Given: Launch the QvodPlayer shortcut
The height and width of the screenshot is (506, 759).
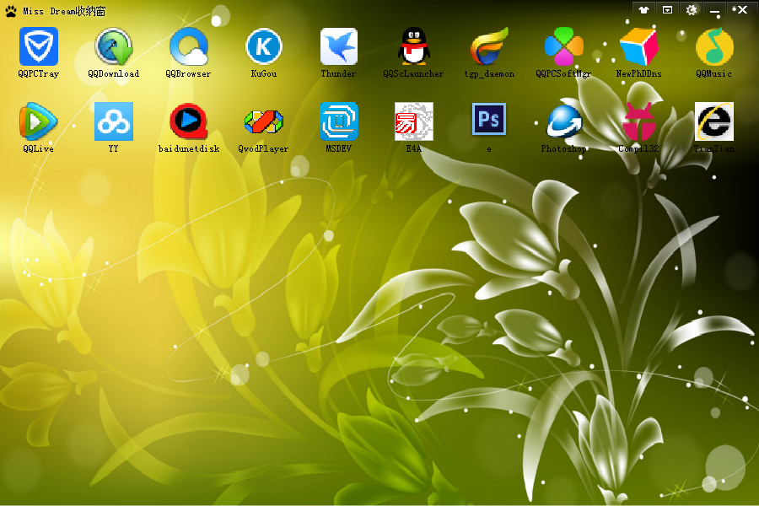Looking at the screenshot, I should coord(264,121).
